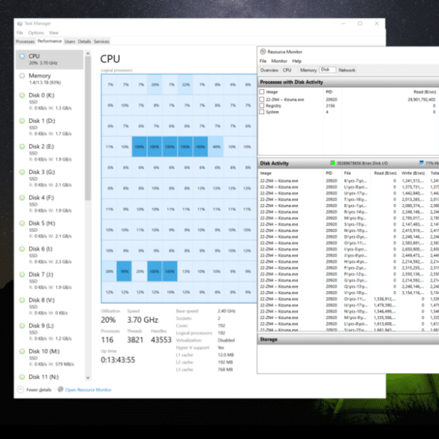Tick the Image select-all checkbox
The width and height of the screenshot is (439, 439).
(x=262, y=92)
